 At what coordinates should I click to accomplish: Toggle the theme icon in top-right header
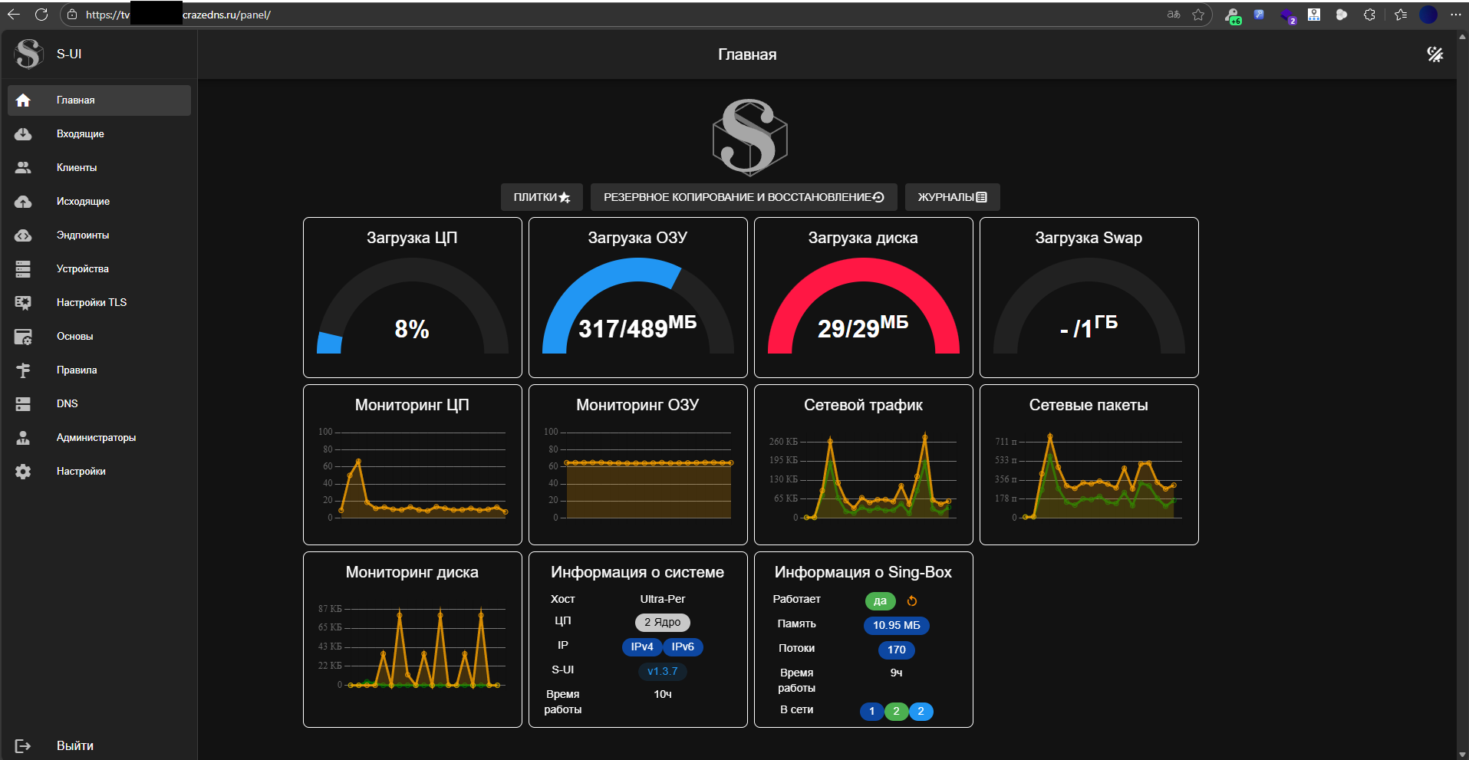(1434, 54)
